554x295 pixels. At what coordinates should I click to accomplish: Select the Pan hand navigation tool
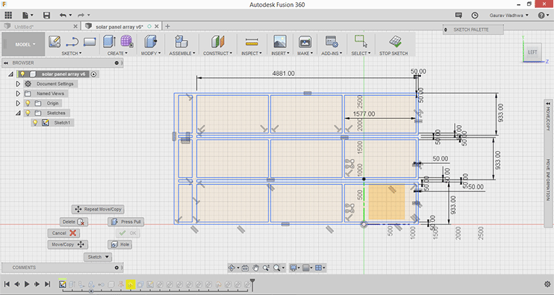click(x=255, y=267)
